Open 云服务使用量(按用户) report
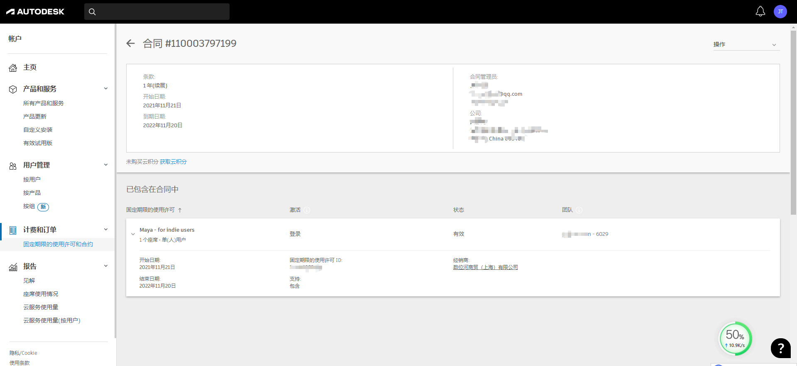The height and width of the screenshot is (366, 797). click(x=52, y=320)
